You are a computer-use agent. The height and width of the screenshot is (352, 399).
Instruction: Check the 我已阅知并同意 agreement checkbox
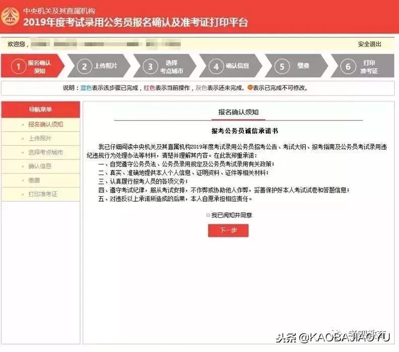[x=208, y=215]
